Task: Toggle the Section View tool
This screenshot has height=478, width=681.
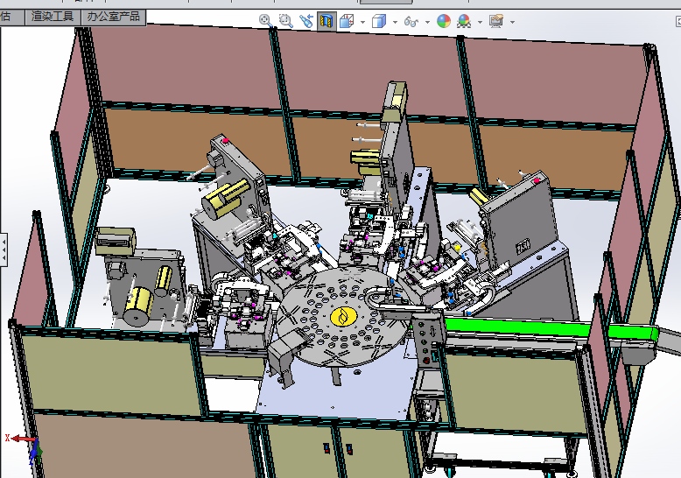Action: 326,20
